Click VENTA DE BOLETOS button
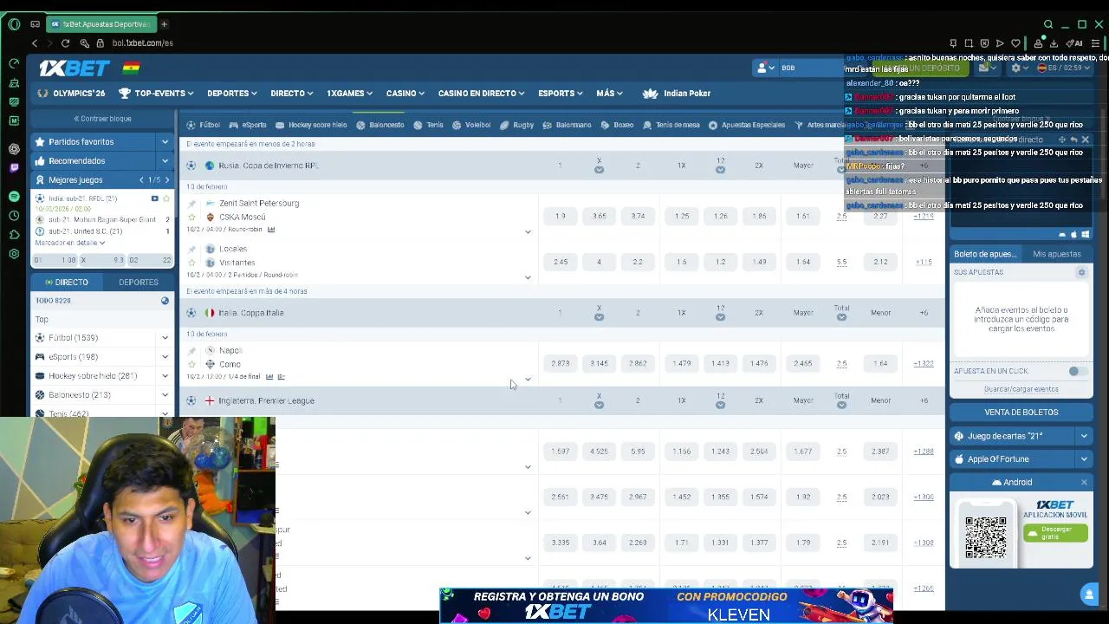 (x=1021, y=413)
